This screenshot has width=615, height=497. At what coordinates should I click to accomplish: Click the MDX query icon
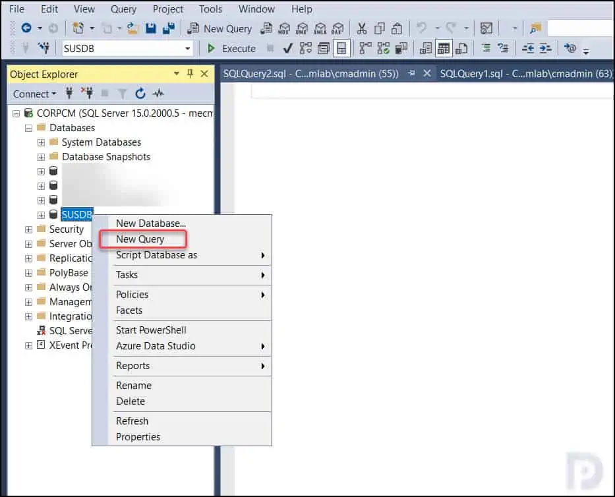click(284, 28)
